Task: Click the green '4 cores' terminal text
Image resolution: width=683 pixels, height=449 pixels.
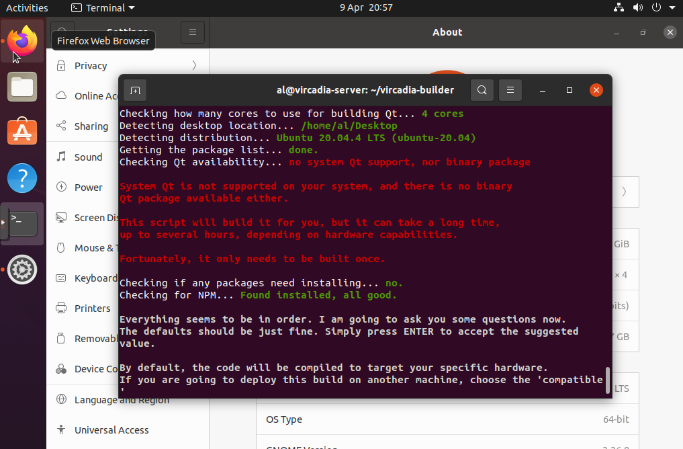Action: (443, 114)
